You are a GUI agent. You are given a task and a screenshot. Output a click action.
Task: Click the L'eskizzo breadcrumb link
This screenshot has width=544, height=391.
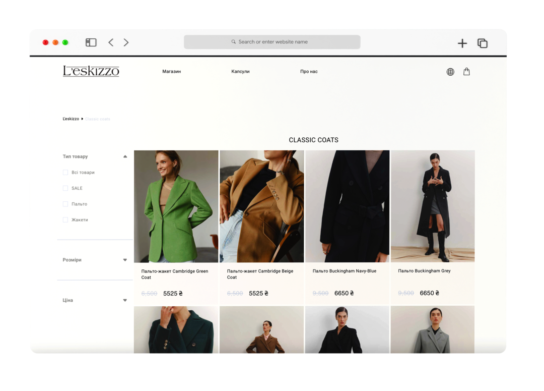tap(71, 119)
